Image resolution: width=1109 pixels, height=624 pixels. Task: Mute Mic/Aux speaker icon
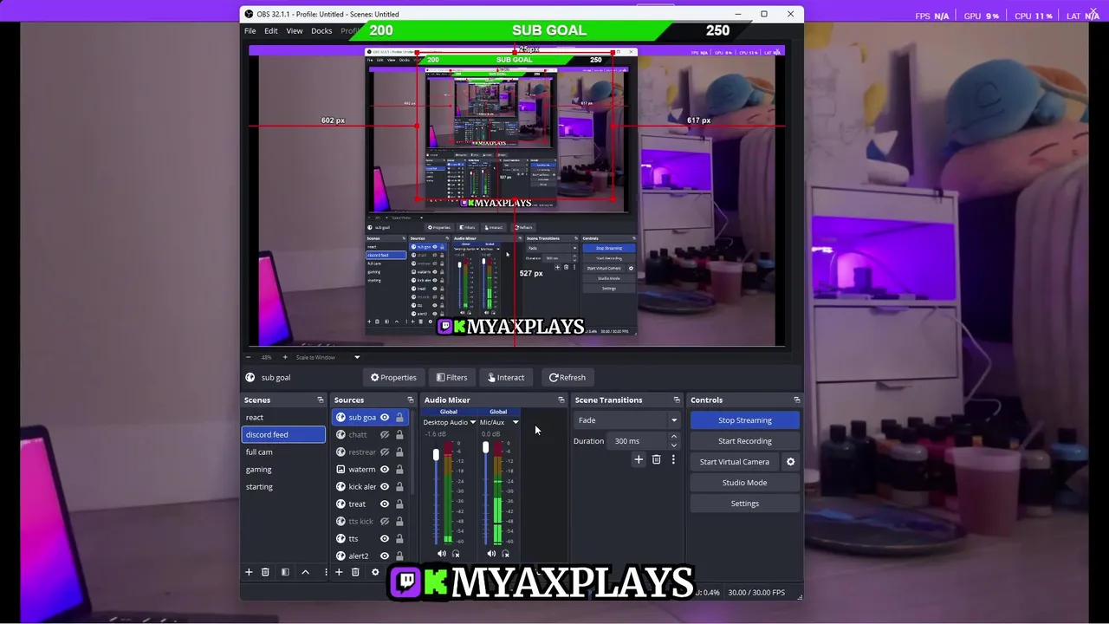tap(491, 554)
